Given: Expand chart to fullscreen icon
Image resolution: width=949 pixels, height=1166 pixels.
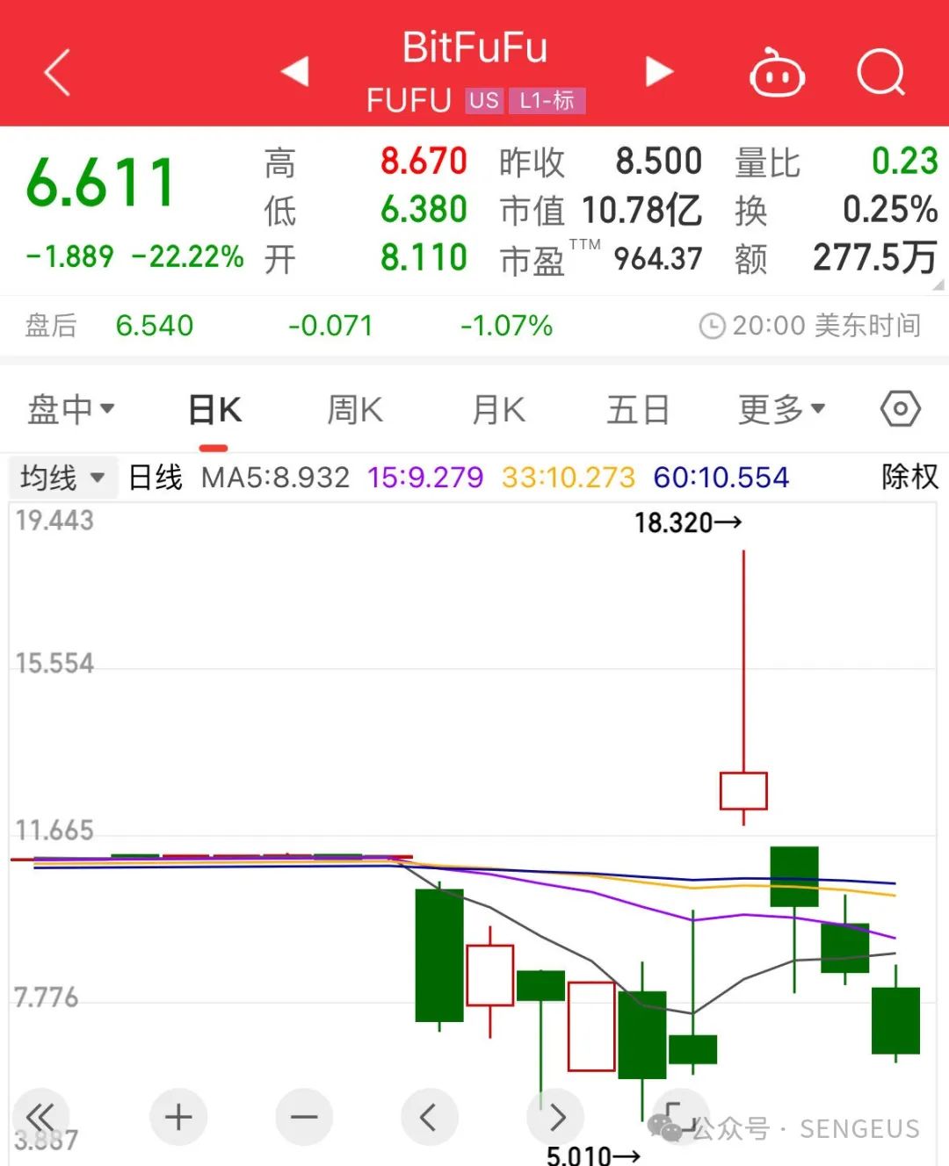Looking at the screenshot, I should coord(680,1117).
